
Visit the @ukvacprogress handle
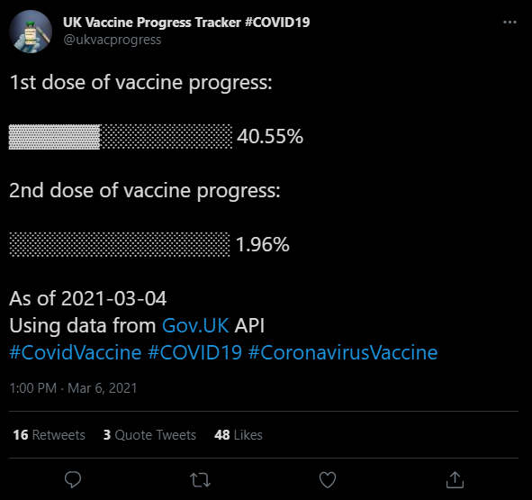[112, 40]
